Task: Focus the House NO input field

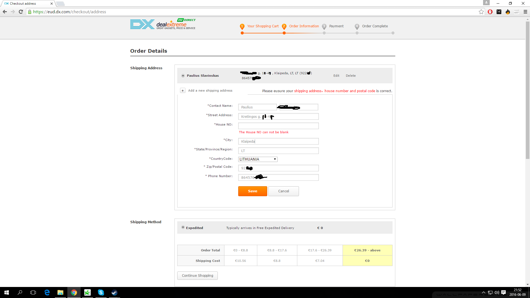Action: [278, 126]
